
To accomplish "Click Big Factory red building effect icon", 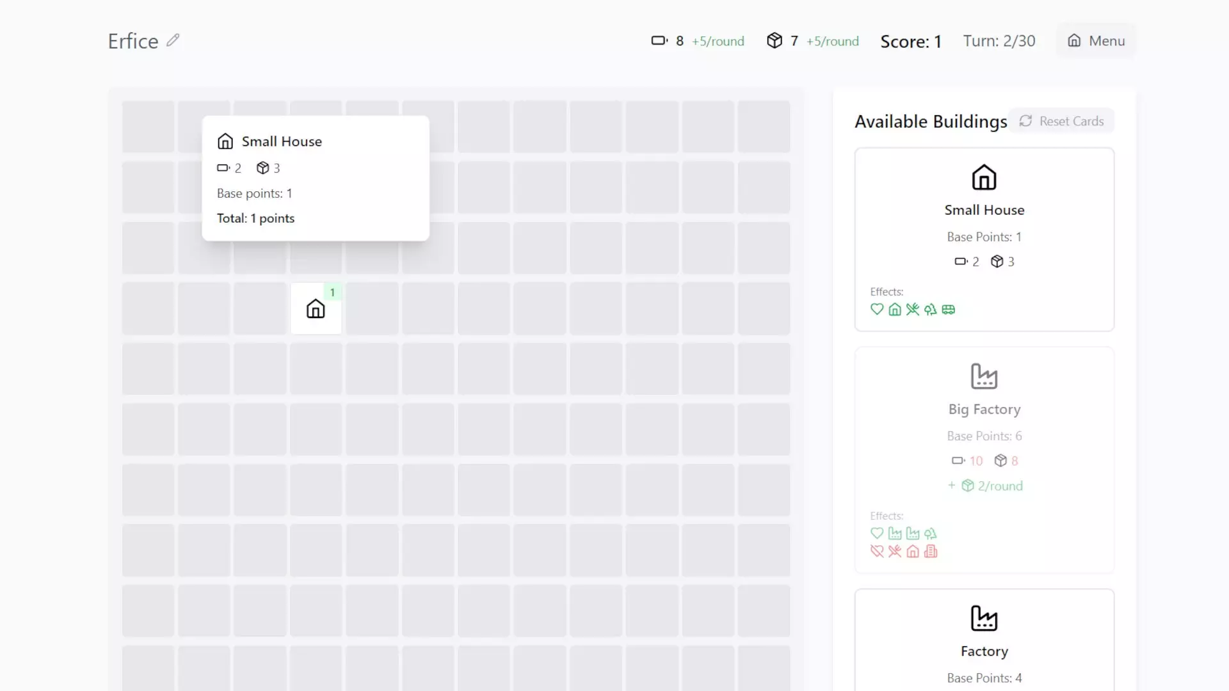I will (x=931, y=552).
